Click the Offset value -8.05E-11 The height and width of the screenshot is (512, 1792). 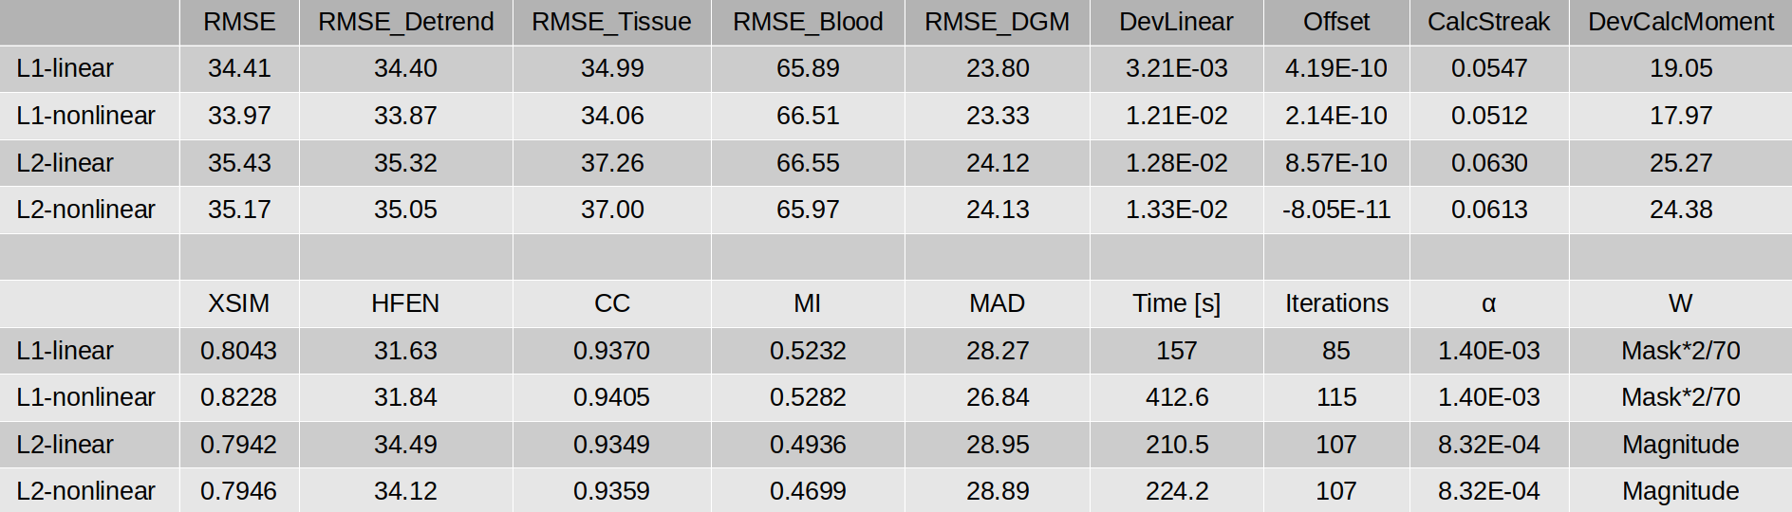tap(1335, 210)
